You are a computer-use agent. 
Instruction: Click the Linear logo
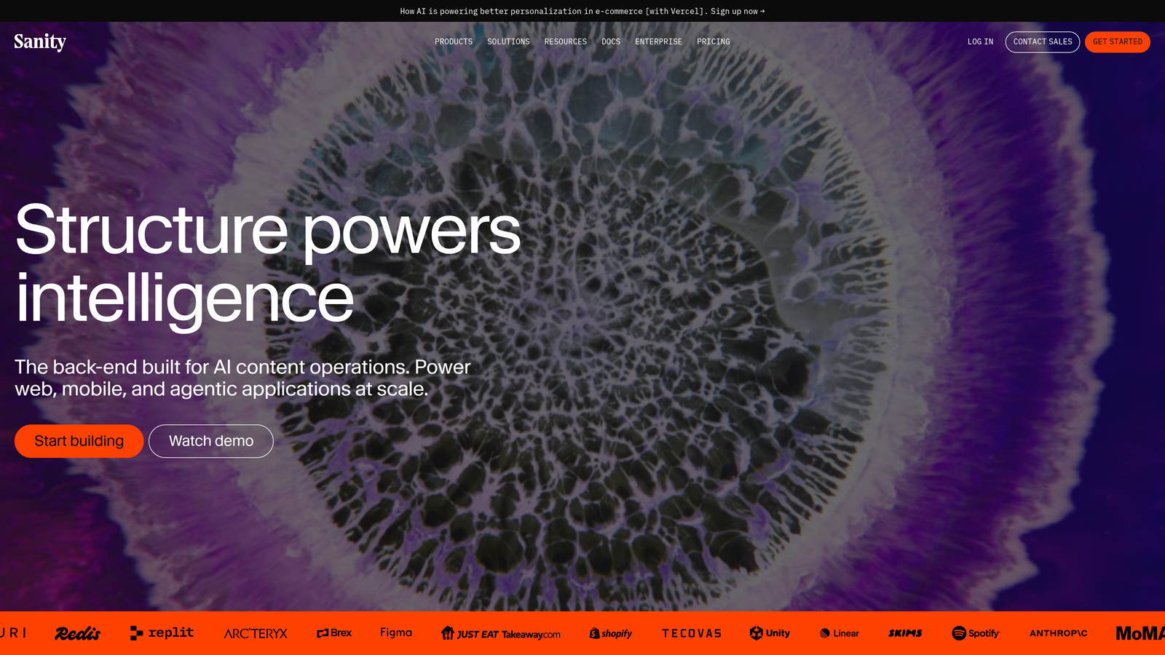tap(840, 633)
